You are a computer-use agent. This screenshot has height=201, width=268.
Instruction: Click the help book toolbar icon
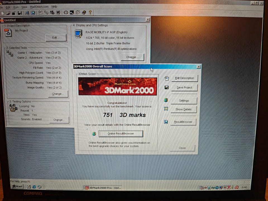pyautogui.click(x=84, y=13)
